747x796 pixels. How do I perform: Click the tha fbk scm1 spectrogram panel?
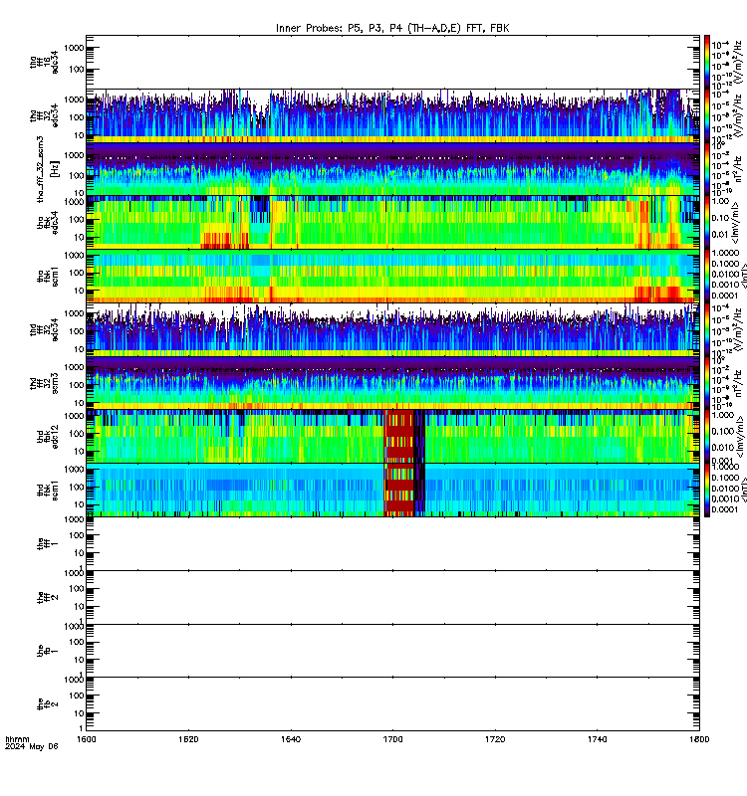tap(392, 277)
